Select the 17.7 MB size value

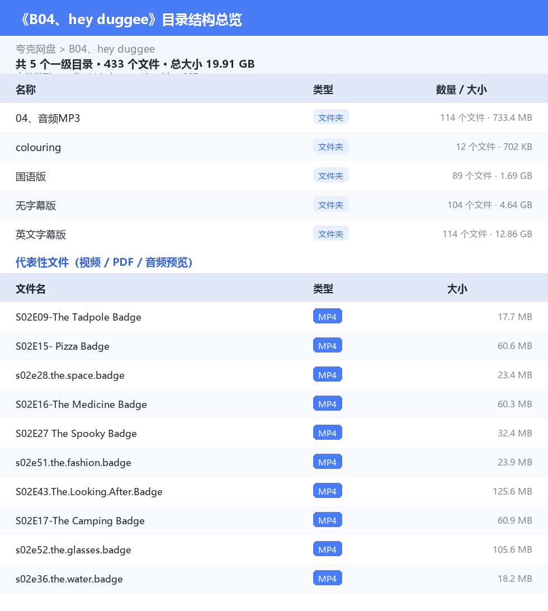[x=515, y=317]
